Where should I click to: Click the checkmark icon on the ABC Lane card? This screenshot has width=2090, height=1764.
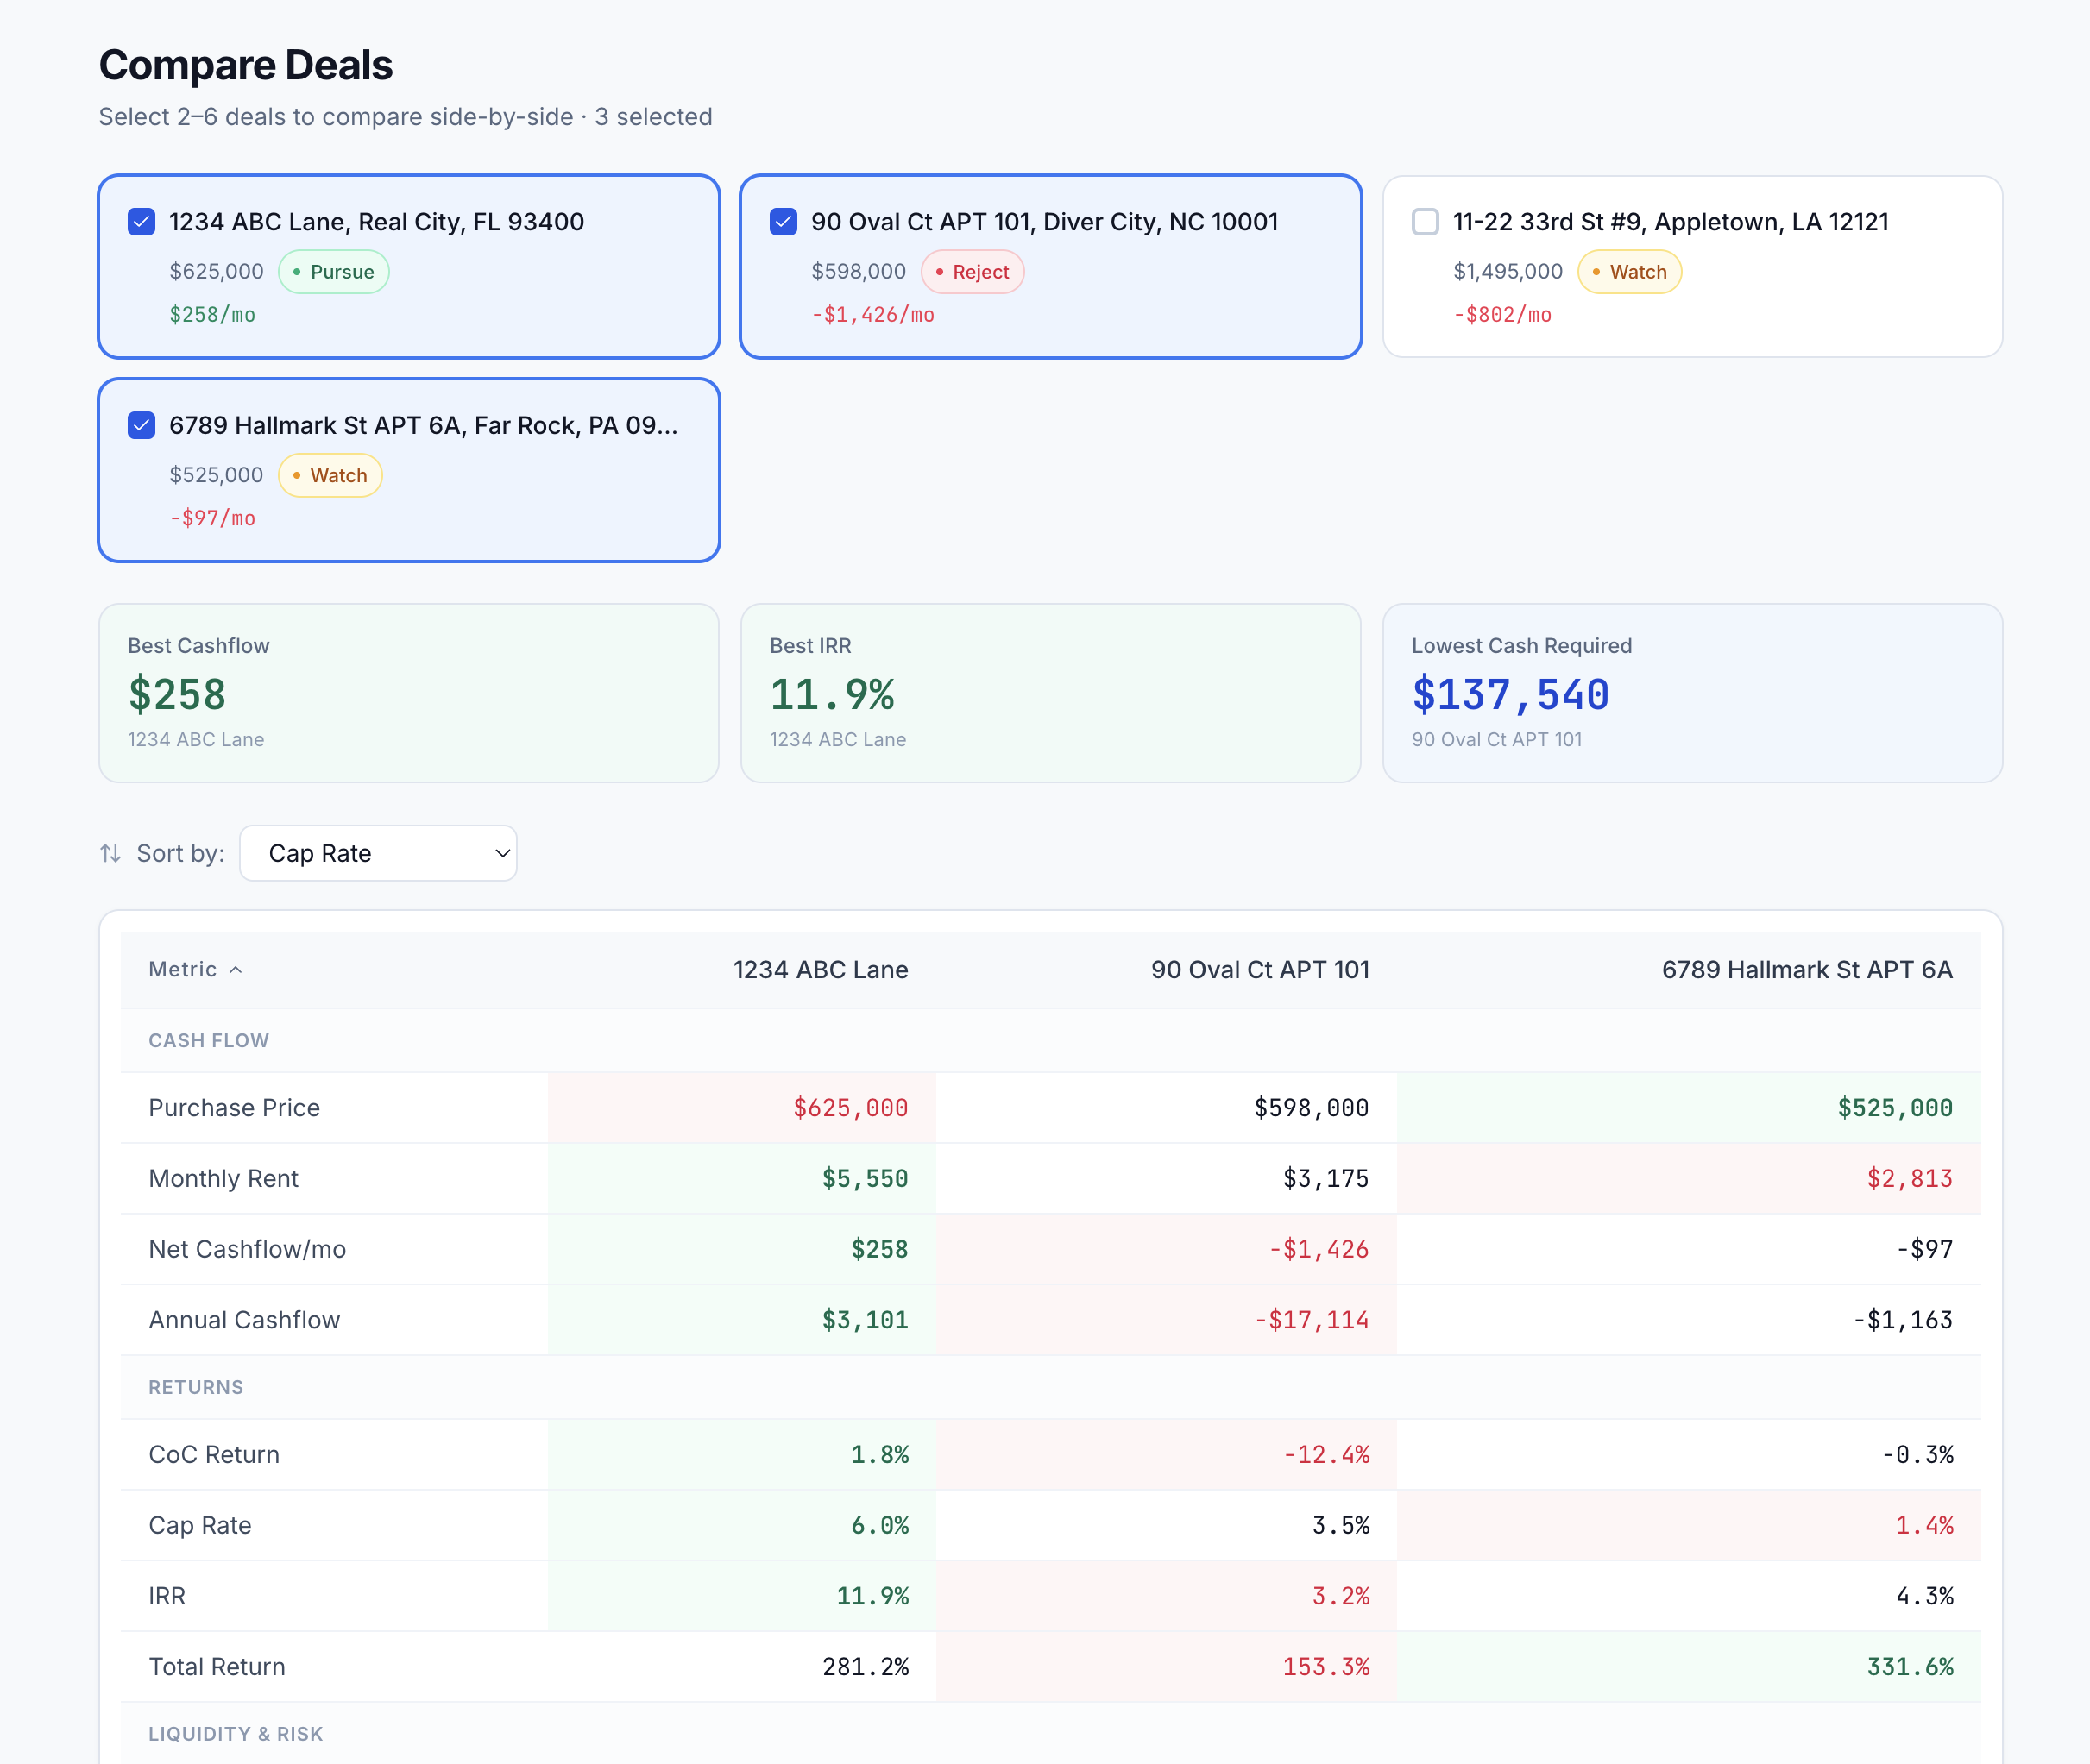(139, 222)
